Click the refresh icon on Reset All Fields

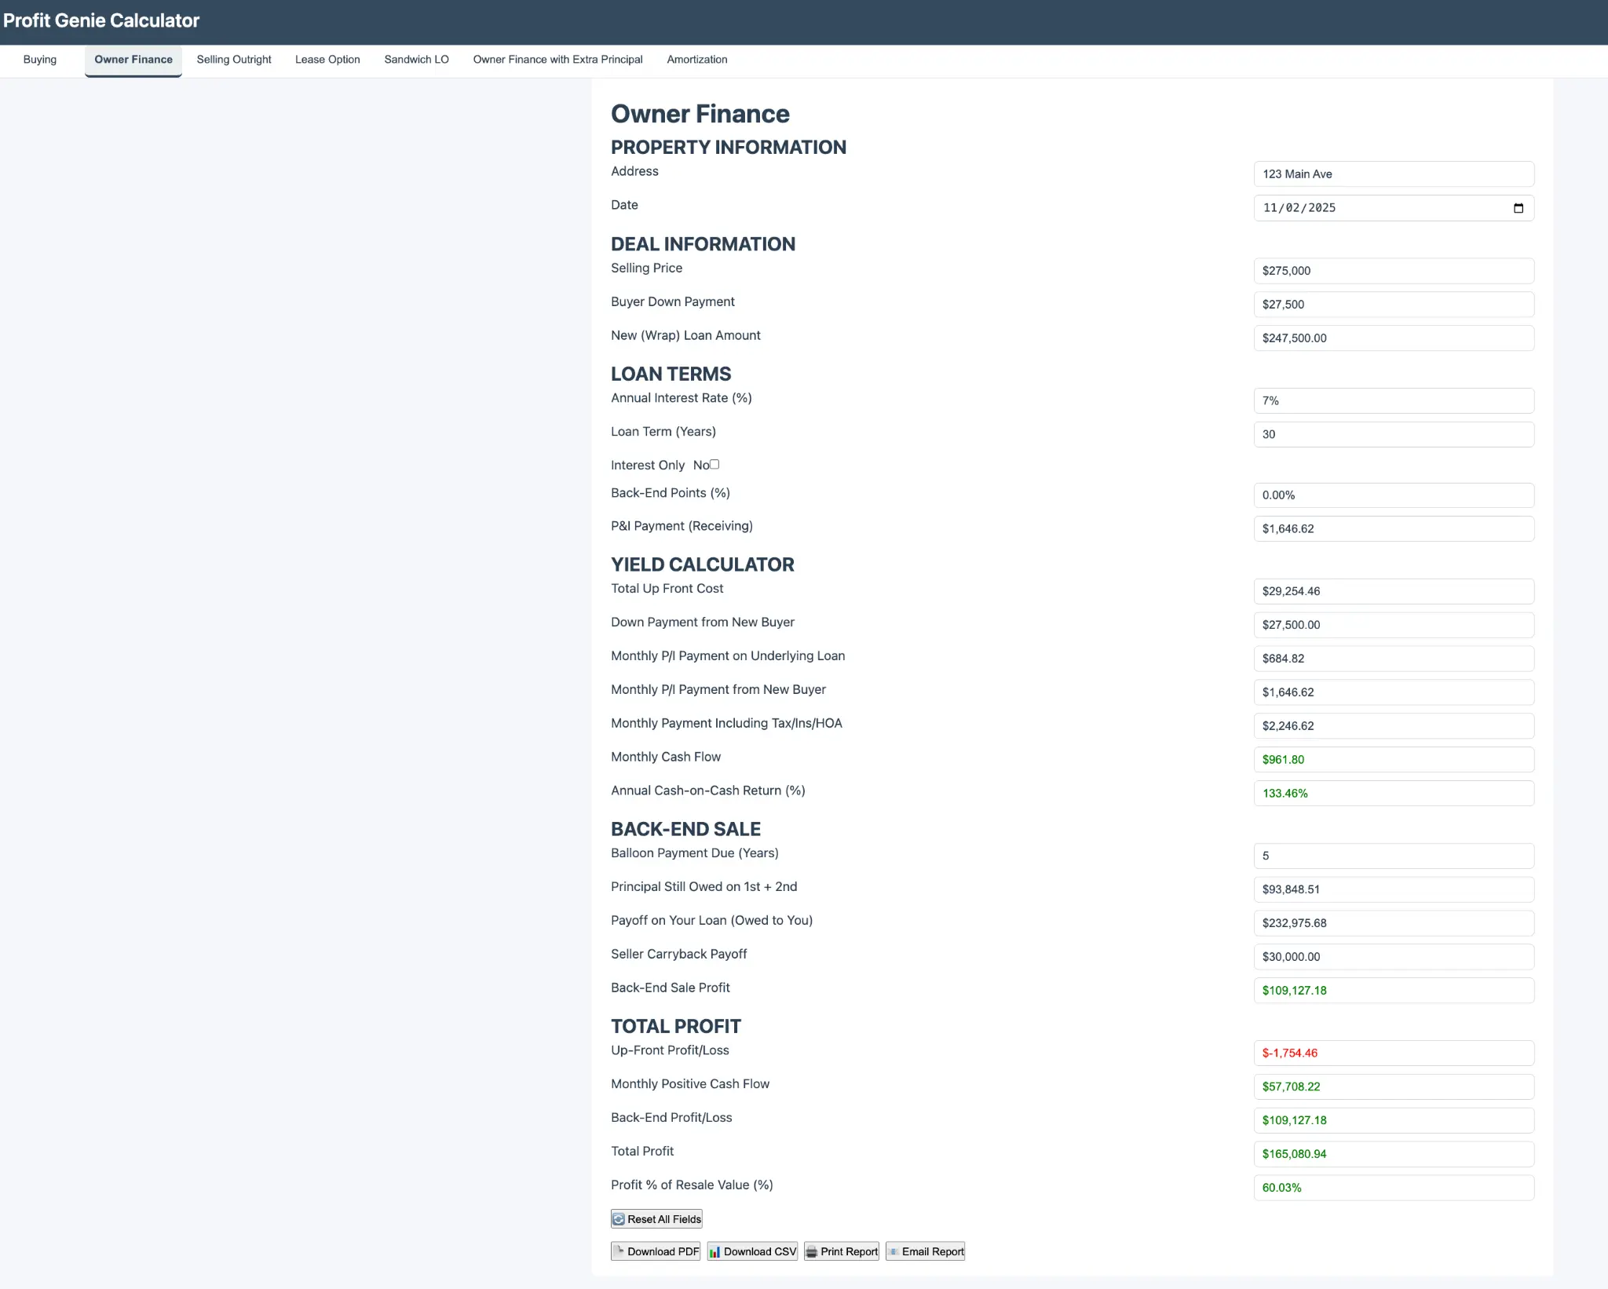(620, 1218)
